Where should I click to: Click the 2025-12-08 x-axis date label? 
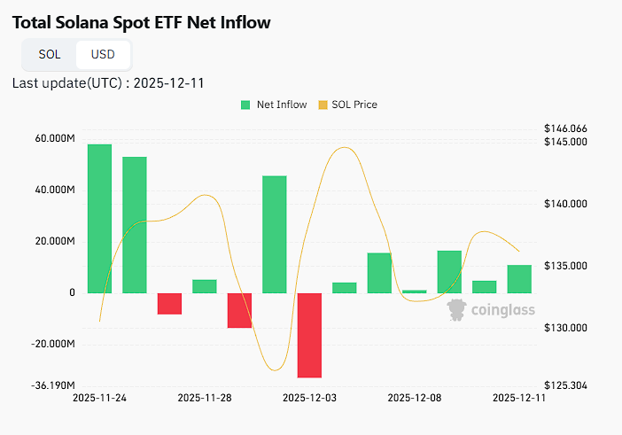pos(416,399)
